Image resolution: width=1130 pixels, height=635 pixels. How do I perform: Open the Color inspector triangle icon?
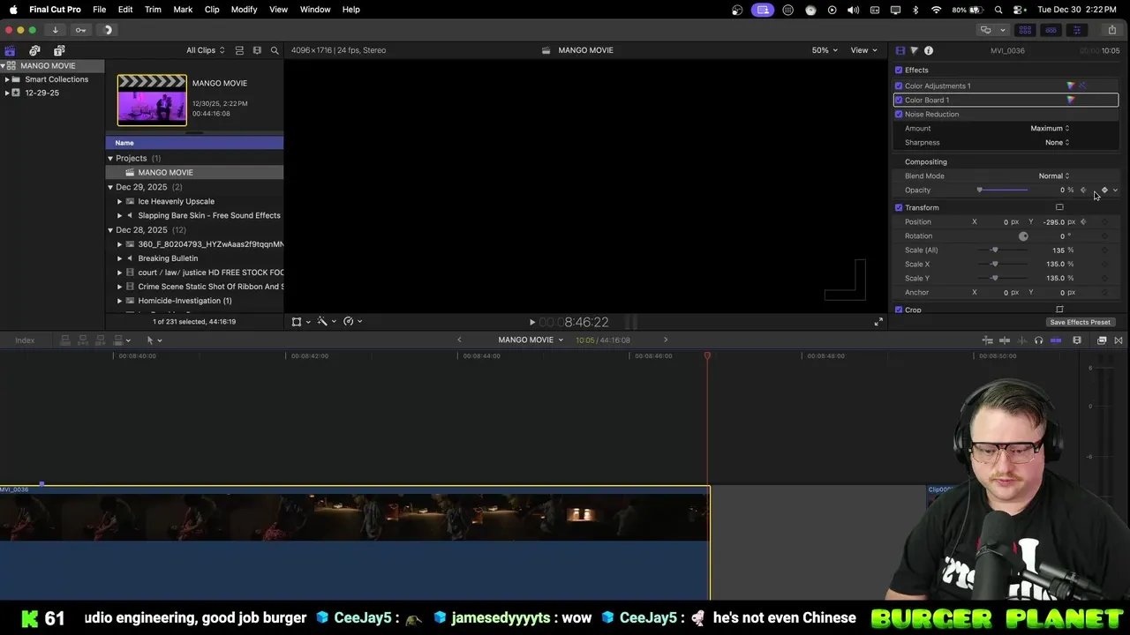[x=914, y=51]
